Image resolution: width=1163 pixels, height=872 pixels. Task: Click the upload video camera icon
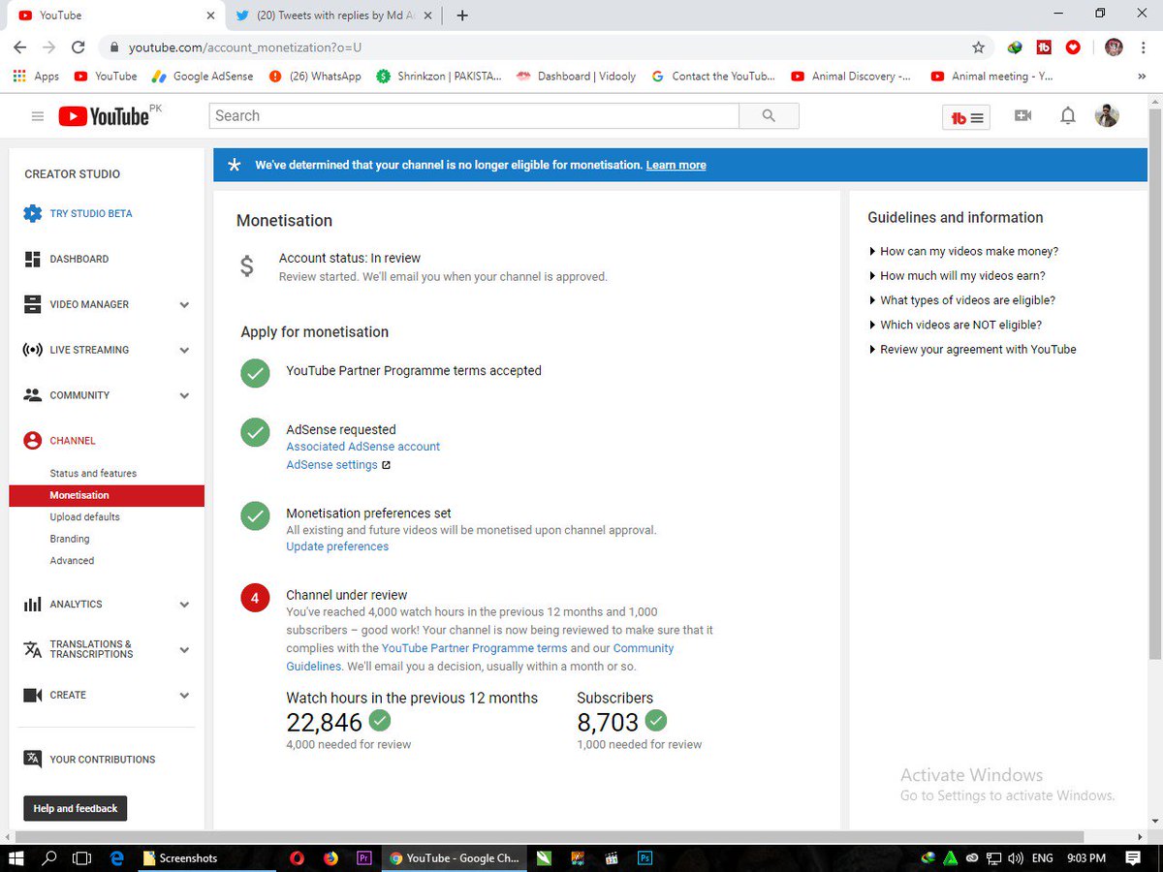tap(1022, 116)
